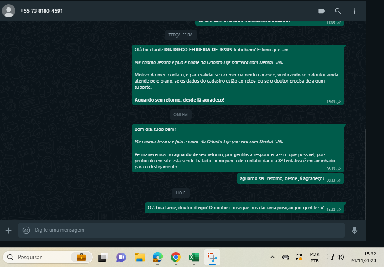
Task: Select message starting 'Olá boa tarde DR. DIEGO'
Action: (x=238, y=75)
